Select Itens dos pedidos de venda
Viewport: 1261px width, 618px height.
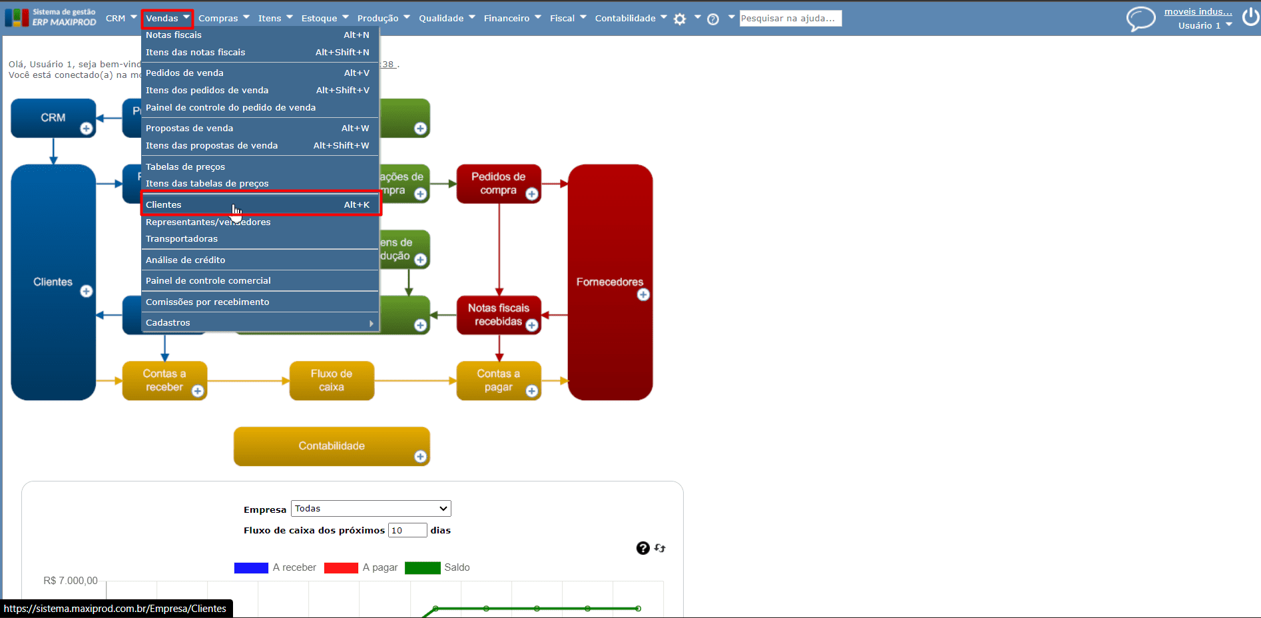click(260, 90)
